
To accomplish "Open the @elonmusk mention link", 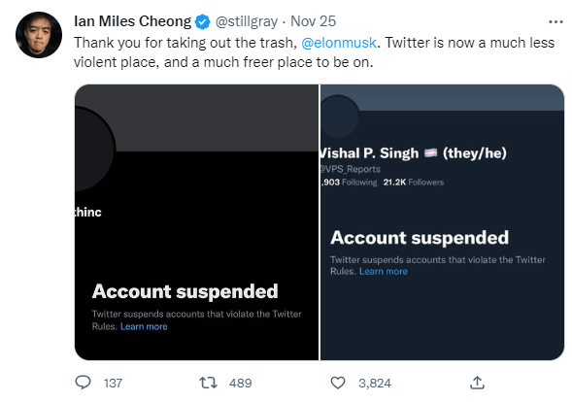I will click(x=339, y=43).
